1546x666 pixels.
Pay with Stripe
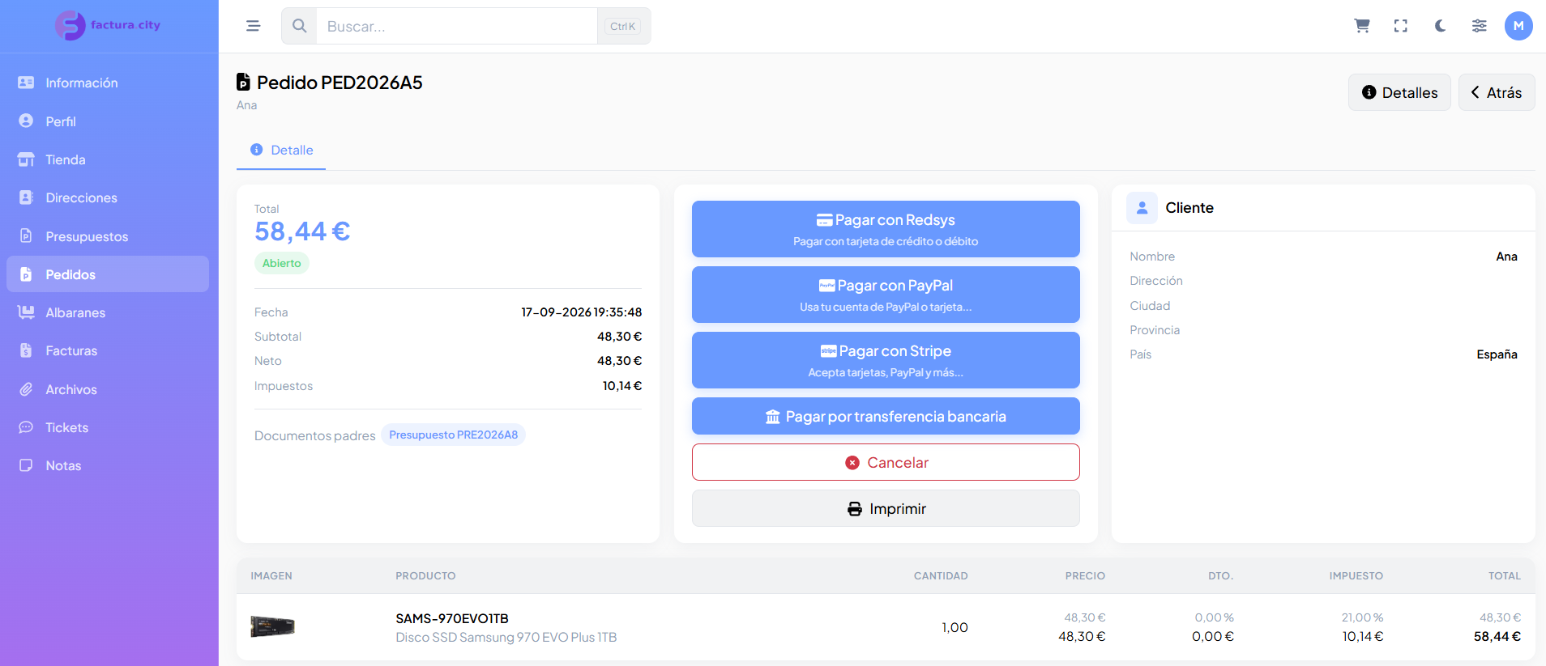pos(886,360)
